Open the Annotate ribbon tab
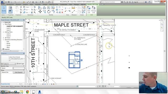 coord(38,4)
